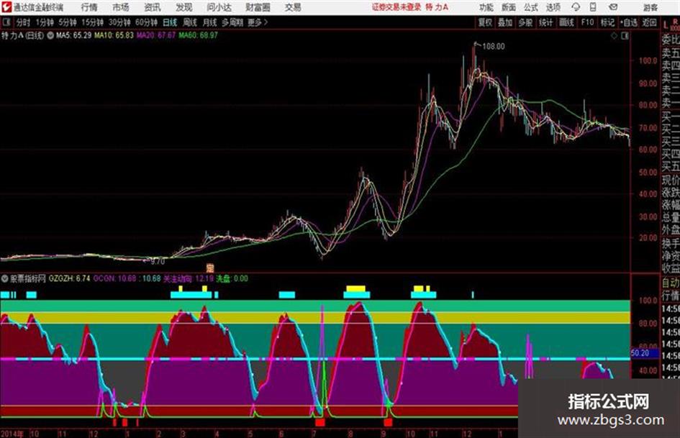Click the 自动 label in the right panel
Screen dimensions: 680x438
(x=671, y=283)
